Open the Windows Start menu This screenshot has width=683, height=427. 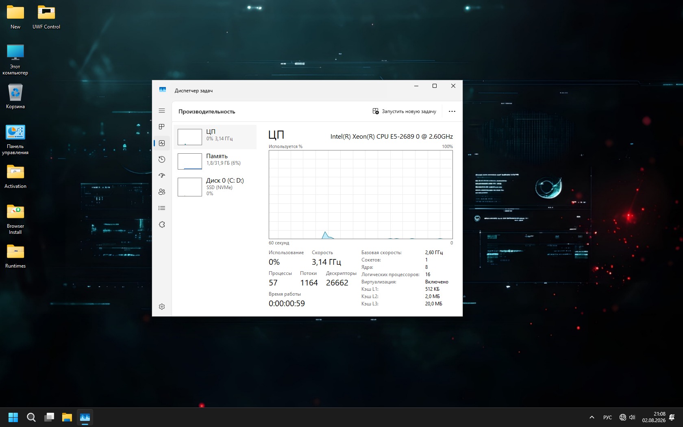point(13,417)
